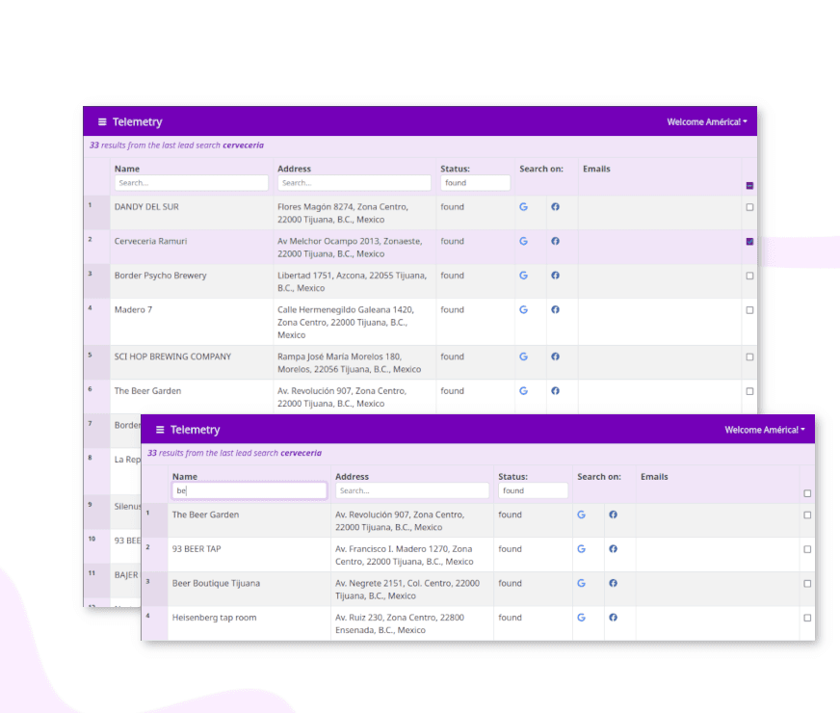Tick checkbox for Heisenberg tap room
Viewport: 840px width, 713px height.
point(807,618)
